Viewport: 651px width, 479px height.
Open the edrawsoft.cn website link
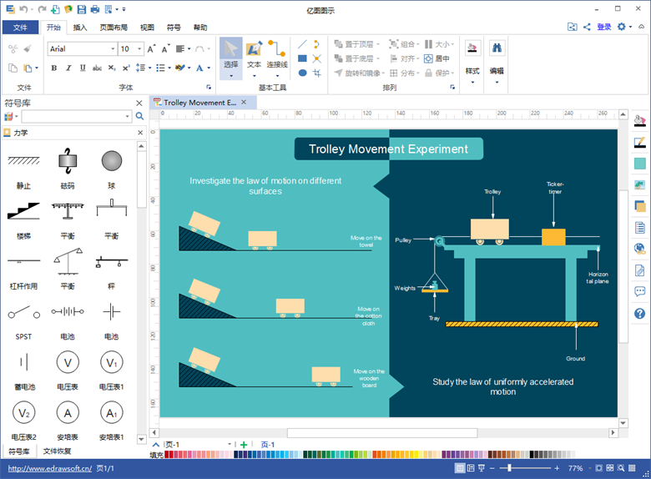tap(50, 468)
